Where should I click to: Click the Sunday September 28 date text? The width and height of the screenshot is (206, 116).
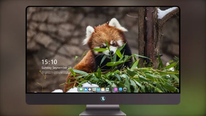pos(57,68)
